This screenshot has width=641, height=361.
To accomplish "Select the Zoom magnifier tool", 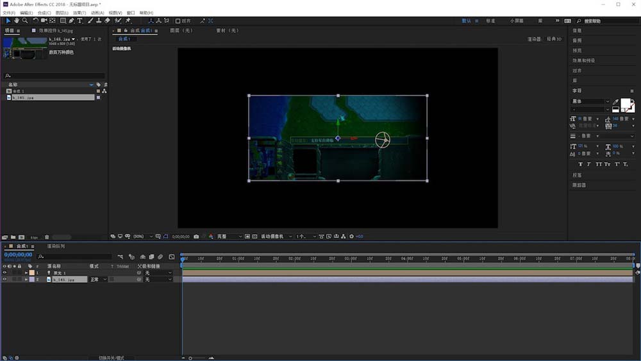I will (25, 21).
